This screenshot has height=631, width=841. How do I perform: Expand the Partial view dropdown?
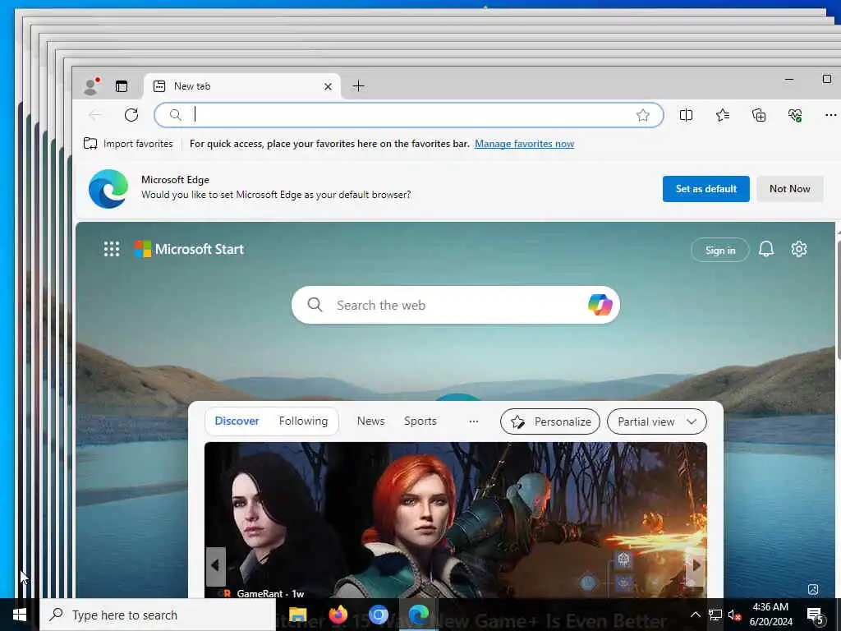(x=656, y=421)
